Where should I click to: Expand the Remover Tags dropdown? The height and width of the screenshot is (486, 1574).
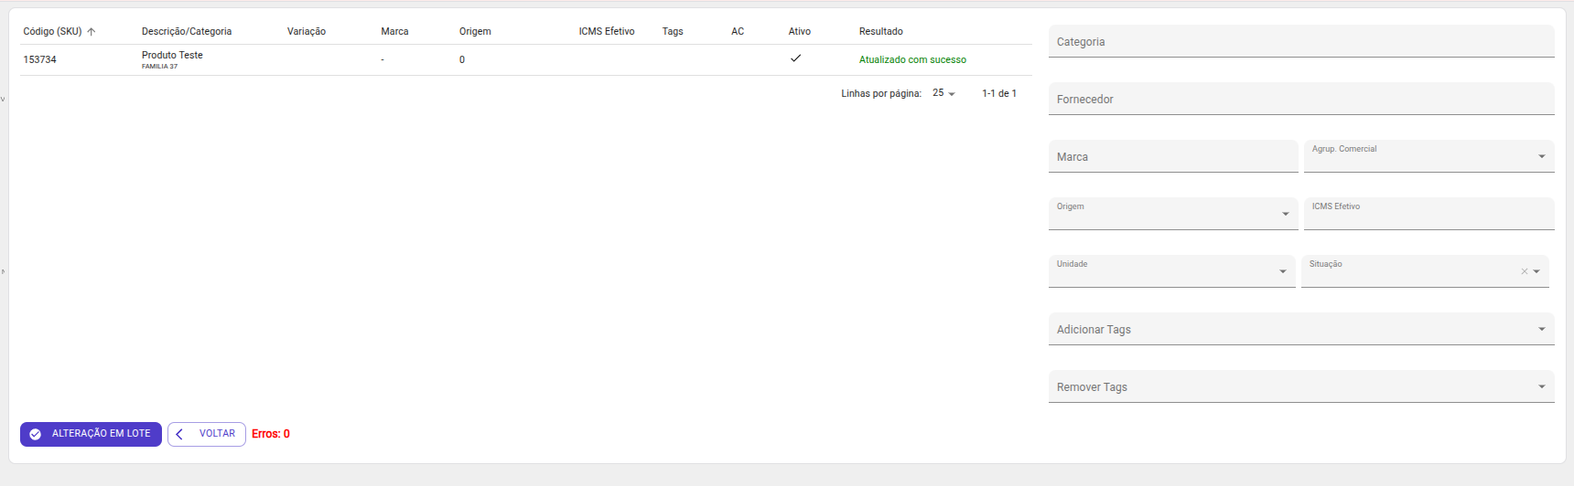pos(1542,386)
